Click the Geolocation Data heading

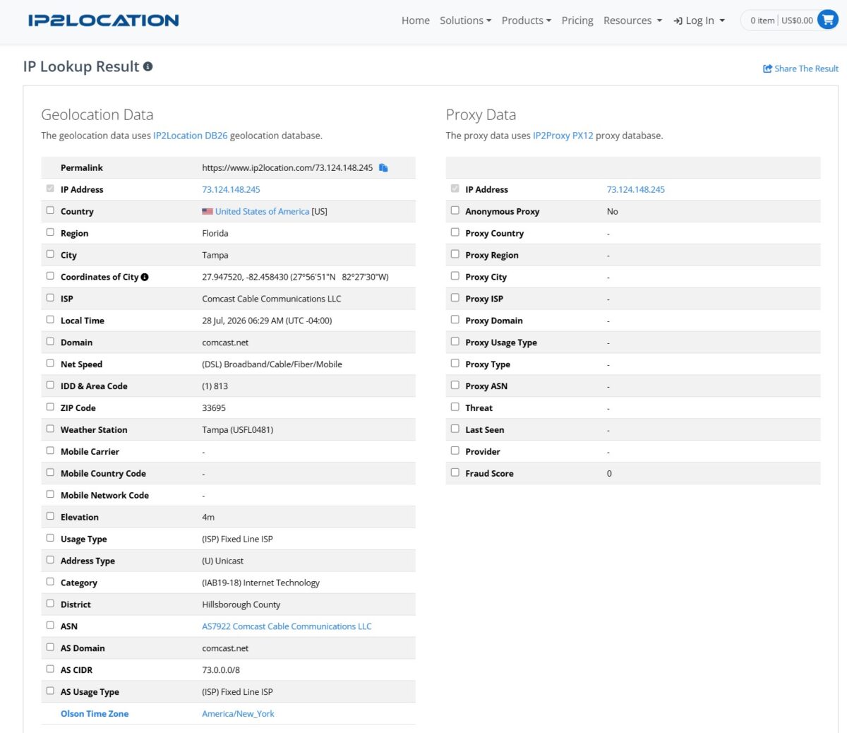(x=97, y=114)
